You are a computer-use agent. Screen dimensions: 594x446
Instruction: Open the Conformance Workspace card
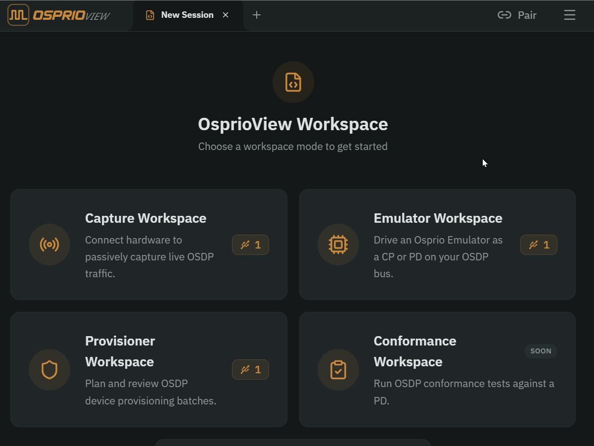click(x=437, y=369)
